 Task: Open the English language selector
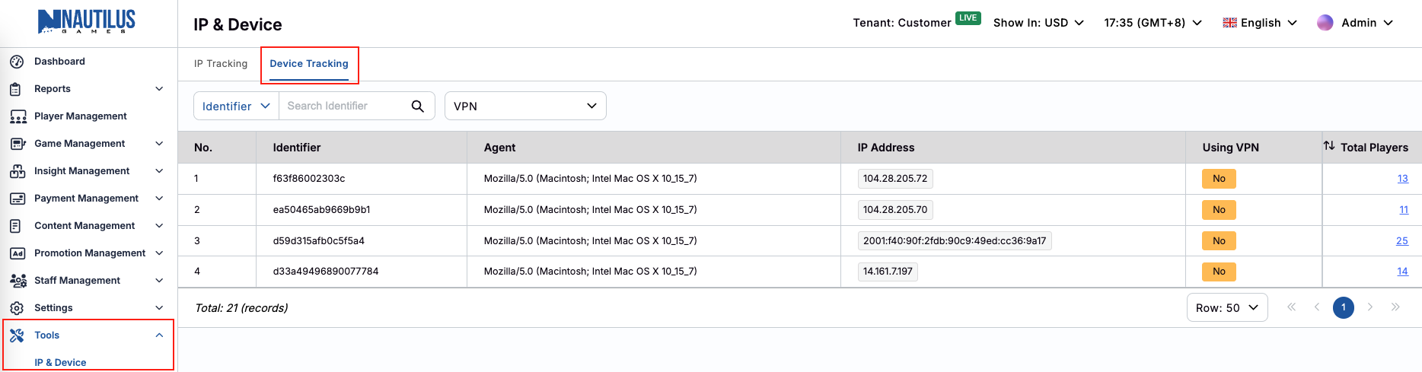[x=1260, y=23]
